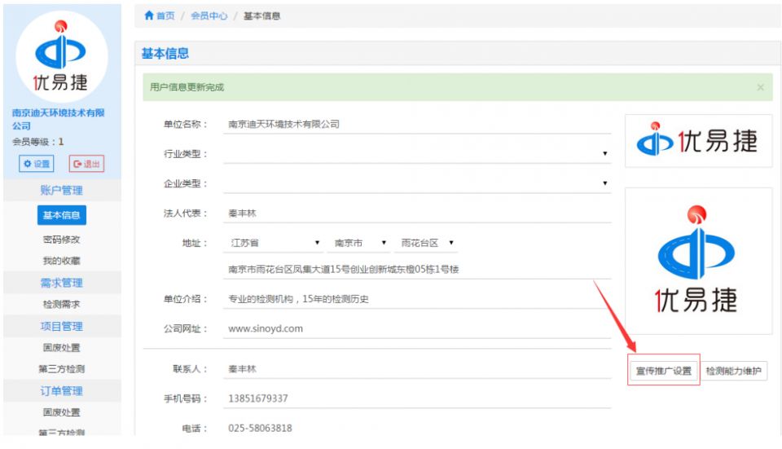Select 基本信息 in the sidebar
Viewport: 782px width, 449px height.
pos(61,216)
